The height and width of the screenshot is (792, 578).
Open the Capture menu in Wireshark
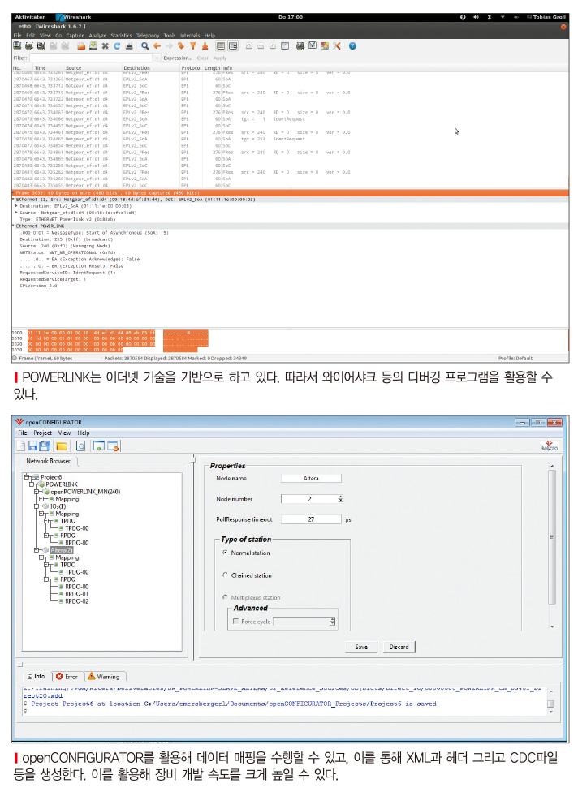pyautogui.click(x=75, y=36)
